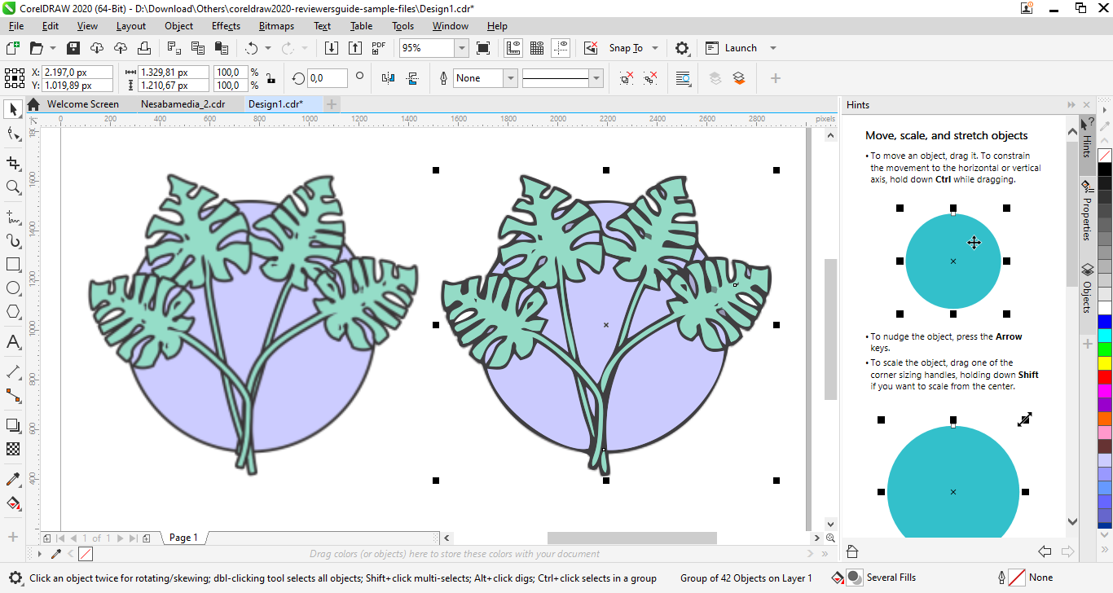This screenshot has height=593, width=1113.
Task: Select the Ellipse tool
Action: click(13, 288)
